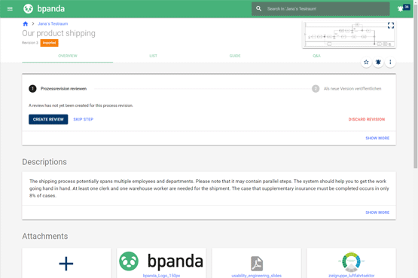Screen dimensions: 418x278
Task: Expand process diagram to fullscreen
Action: point(391,26)
